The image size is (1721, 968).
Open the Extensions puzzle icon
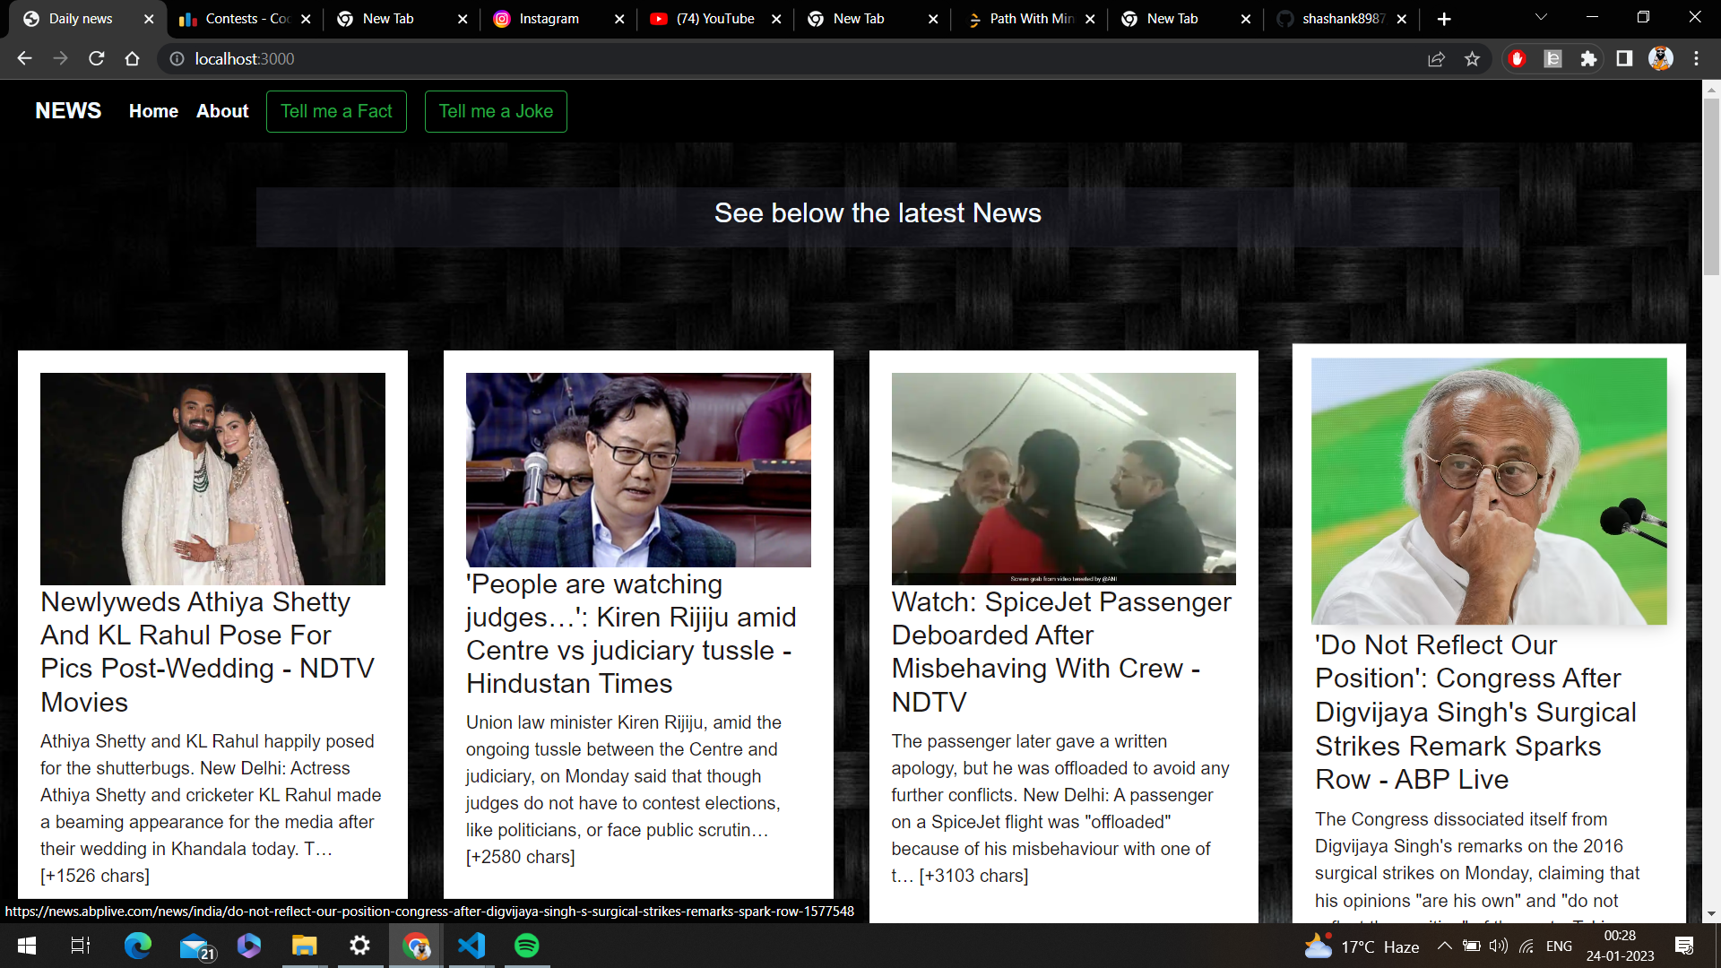pyautogui.click(x=1588, y=58)
